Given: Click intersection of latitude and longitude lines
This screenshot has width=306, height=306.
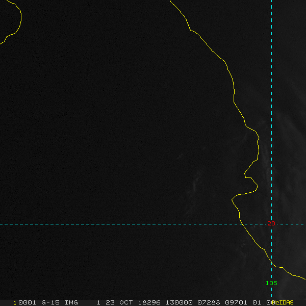Looking at the screenshot, I should (x=271, y=224).
